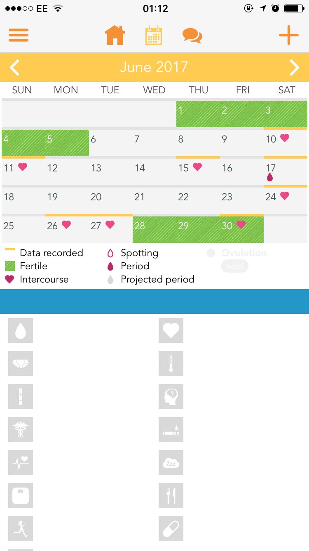Advance to next month arrow

point(294,67)
